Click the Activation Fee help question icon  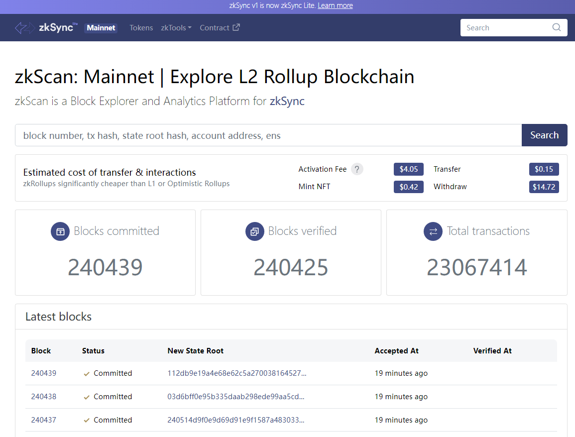click(357, 169)
